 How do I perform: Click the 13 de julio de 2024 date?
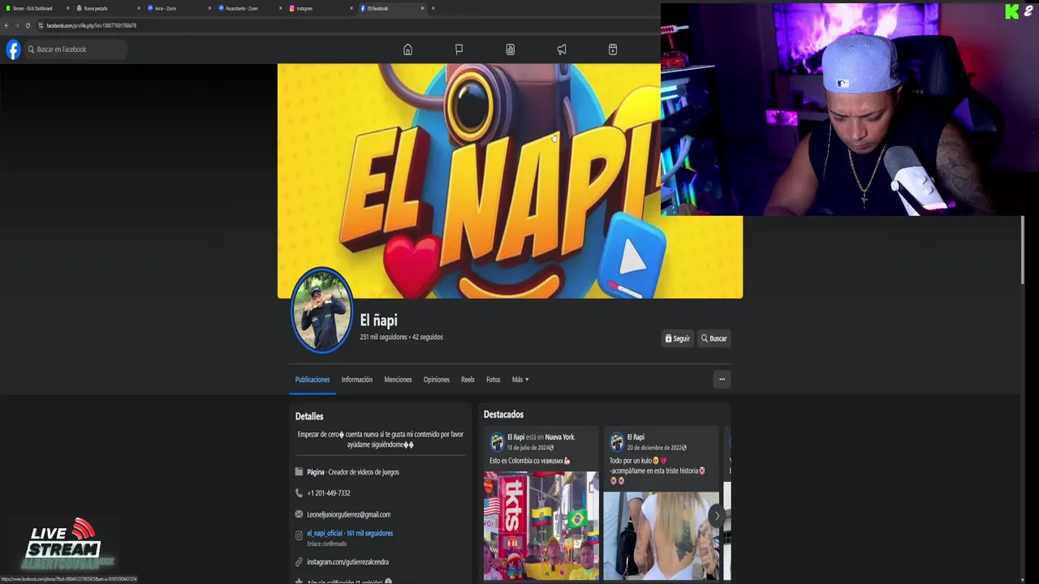coord(529,448)
